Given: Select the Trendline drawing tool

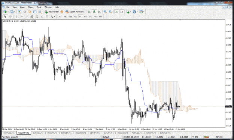Looking at the screenshot, I should point(27,16).
